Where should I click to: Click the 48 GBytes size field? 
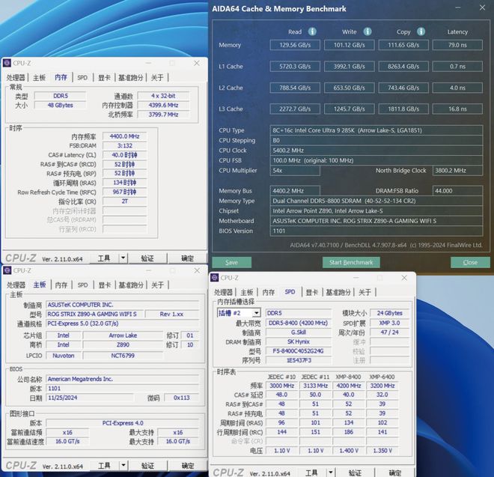[60, 105]
